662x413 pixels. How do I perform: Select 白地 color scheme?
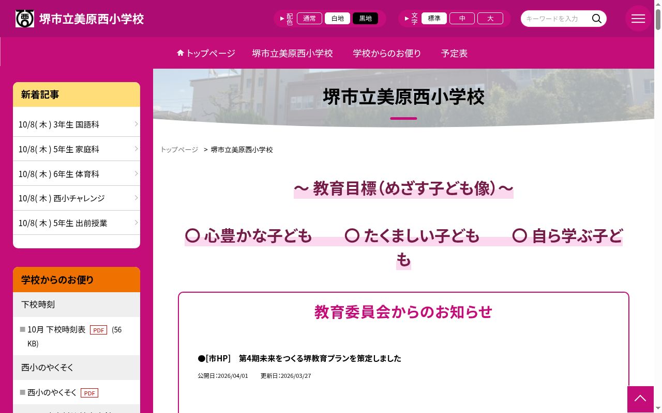337,19
